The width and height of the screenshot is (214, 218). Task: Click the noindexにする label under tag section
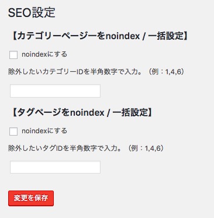pos(44,131)
